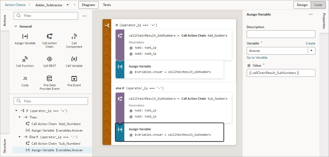Open the Assign Variable properties more menu
Viewport: 329px width, 157px height.
tap(311, 14)
